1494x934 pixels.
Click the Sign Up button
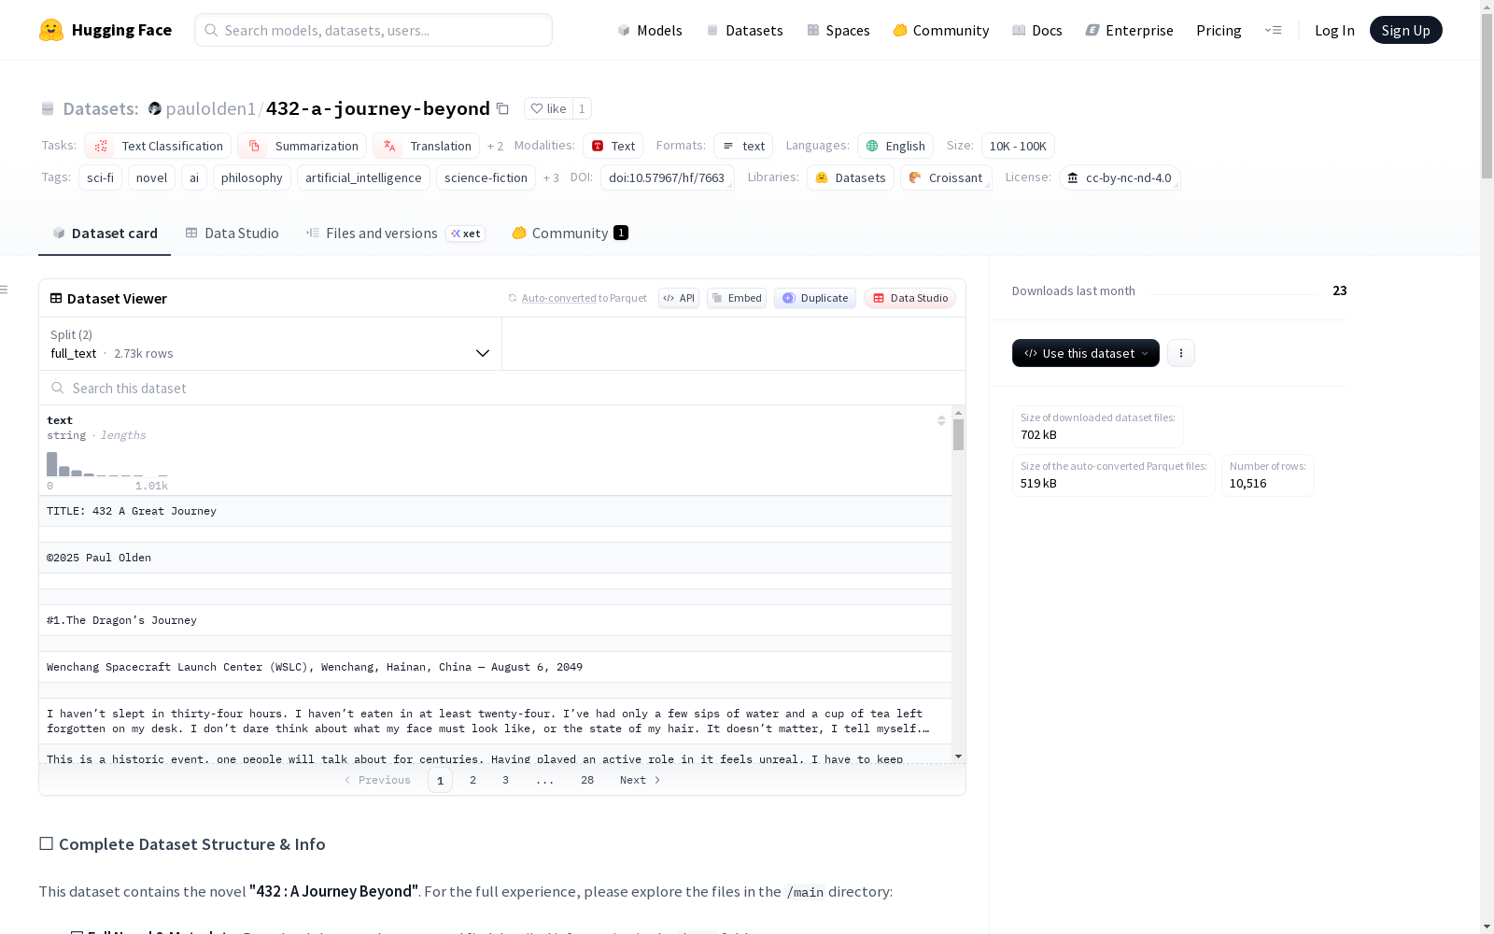[1405, 30]
